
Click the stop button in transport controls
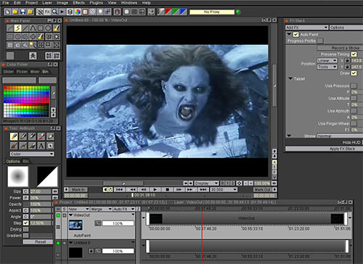[x=167, y=189]
